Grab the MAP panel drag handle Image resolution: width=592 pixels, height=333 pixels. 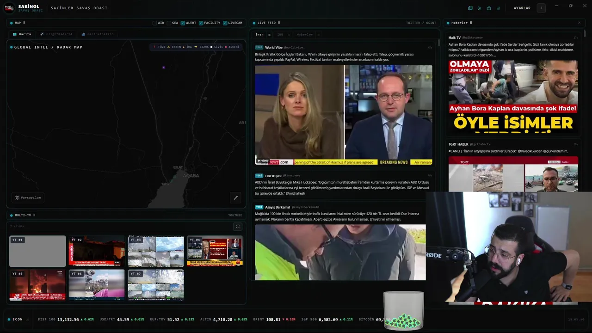24,23
